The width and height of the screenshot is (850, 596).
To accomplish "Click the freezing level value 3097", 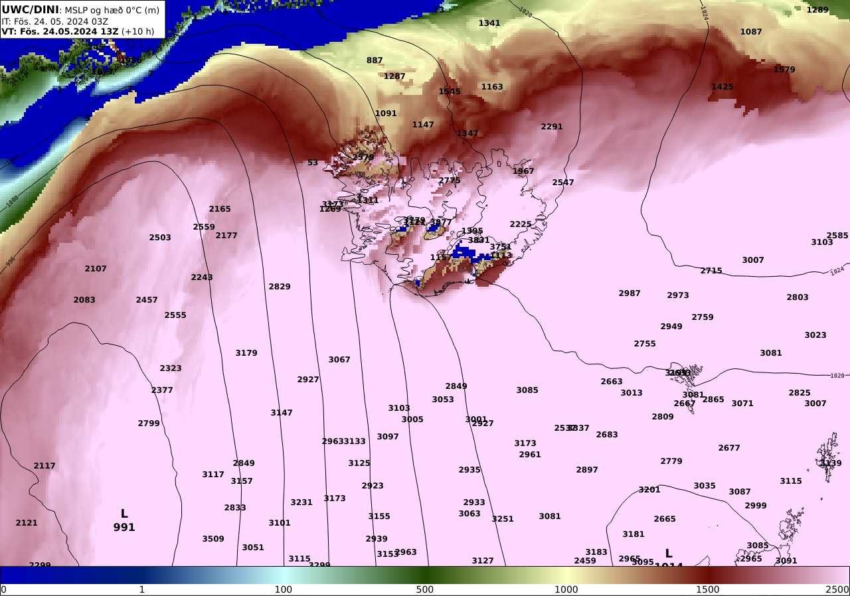I will pos(388,437).
